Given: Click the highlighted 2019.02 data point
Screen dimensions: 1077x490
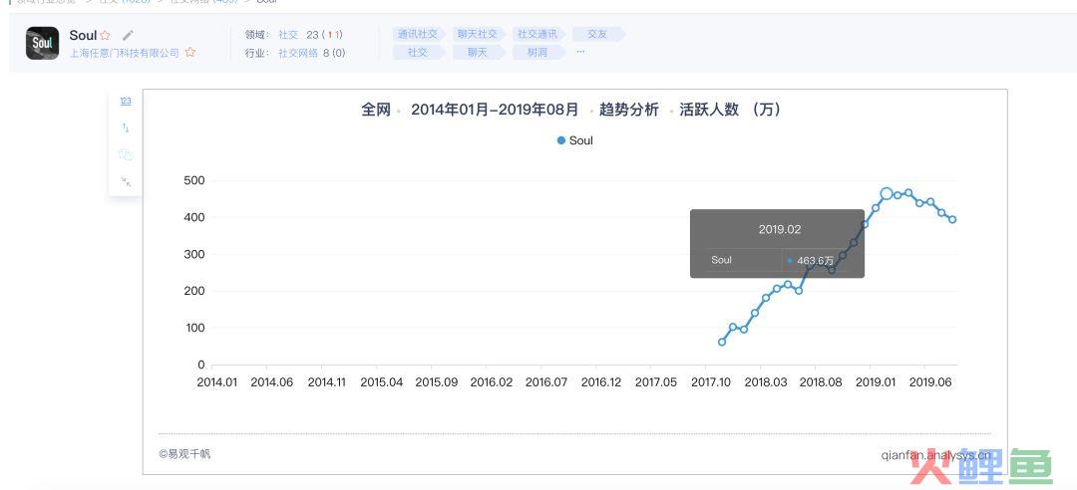Looking at the screenshot, I should click(x=887, y=194).
